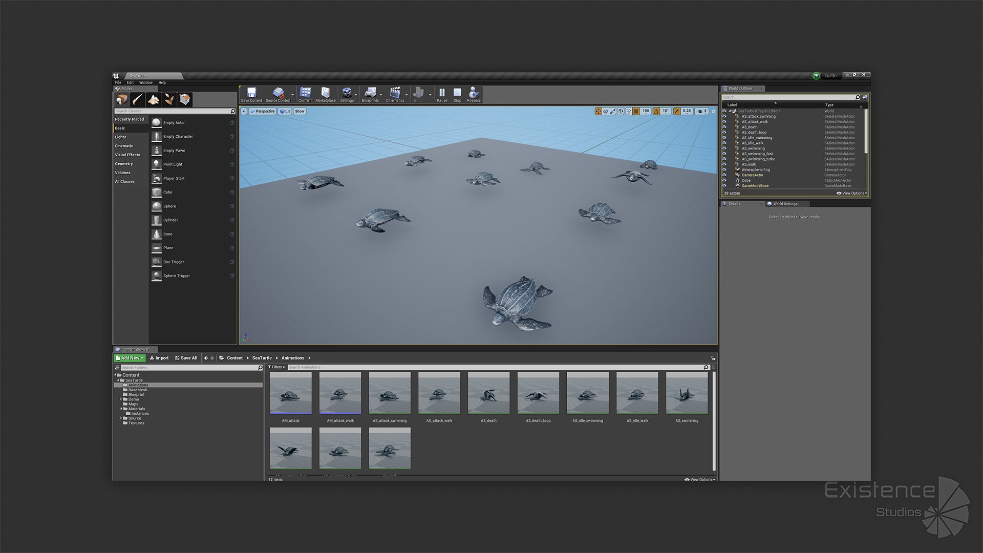Select the AS_death animation thumbnail

coord(488,393)
